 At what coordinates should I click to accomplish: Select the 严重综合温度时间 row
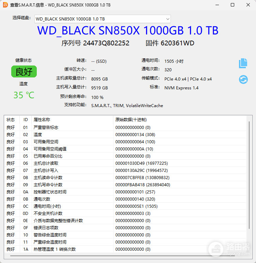pos(125,242)
